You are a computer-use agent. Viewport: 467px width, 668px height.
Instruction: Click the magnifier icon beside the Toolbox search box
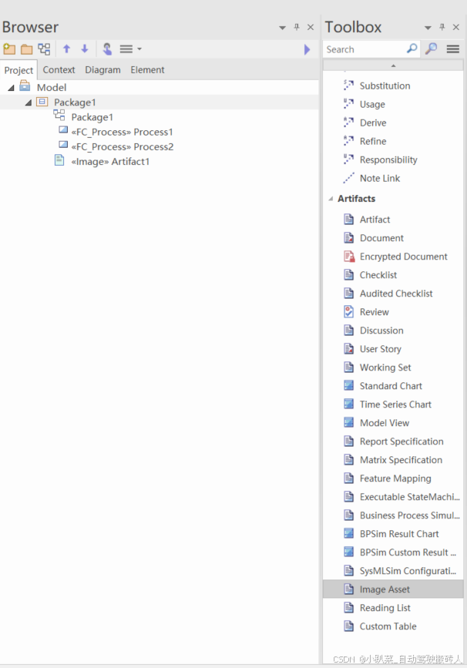pos(432,49)
